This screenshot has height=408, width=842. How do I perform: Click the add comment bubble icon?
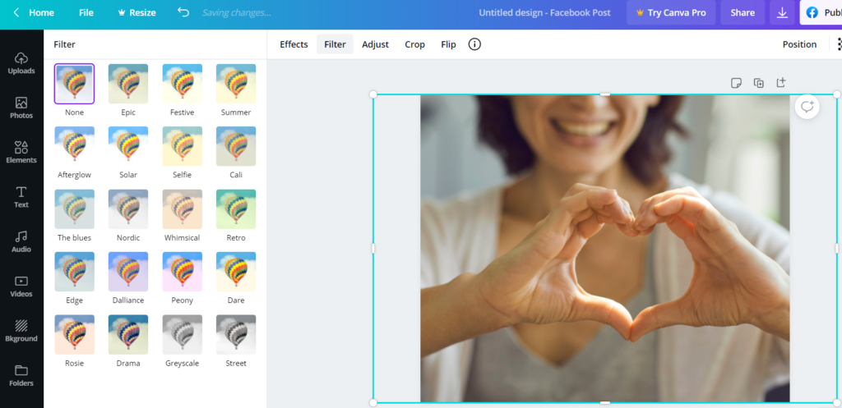coord(807,108)
